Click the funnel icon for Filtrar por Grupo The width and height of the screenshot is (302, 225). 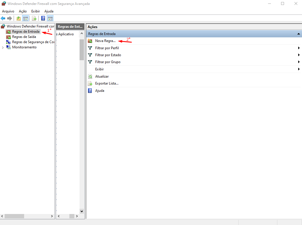pos(90,62)
